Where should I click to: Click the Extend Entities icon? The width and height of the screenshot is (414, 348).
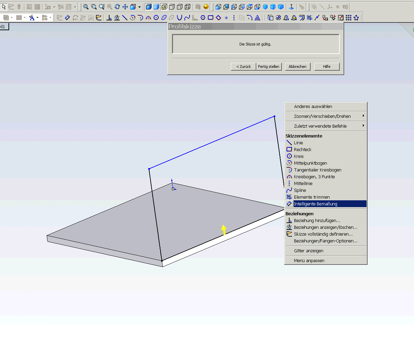317,17
